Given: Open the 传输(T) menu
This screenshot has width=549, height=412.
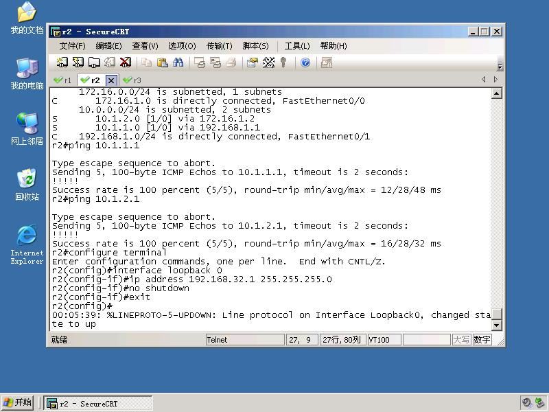Looking at the screenshot, I should (x=219, y=46).
